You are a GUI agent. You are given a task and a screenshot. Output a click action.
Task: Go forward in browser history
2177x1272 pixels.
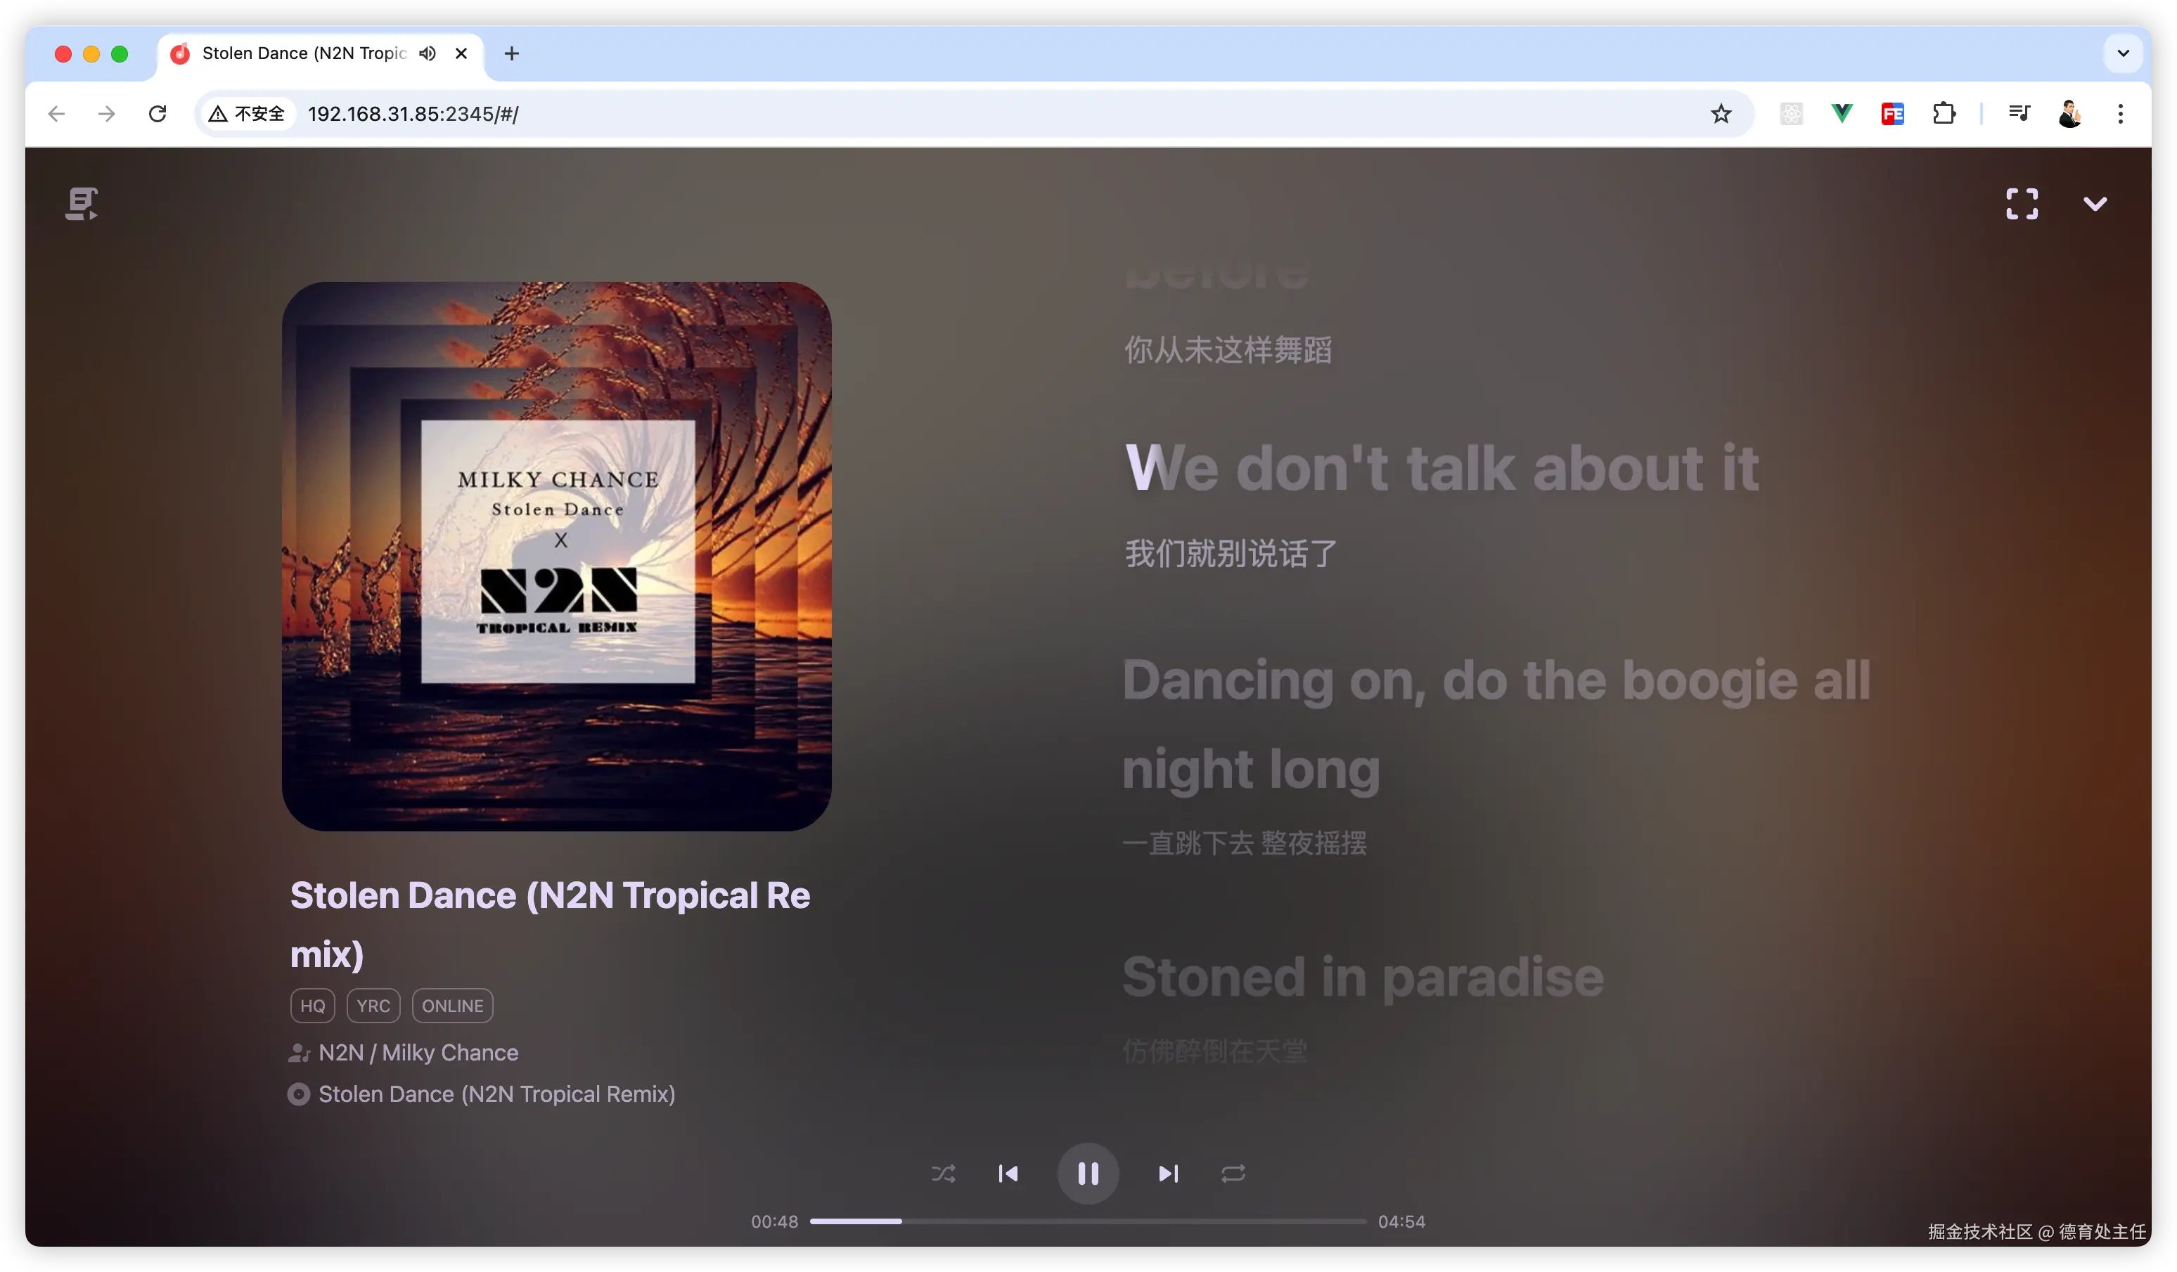(106, 113)
